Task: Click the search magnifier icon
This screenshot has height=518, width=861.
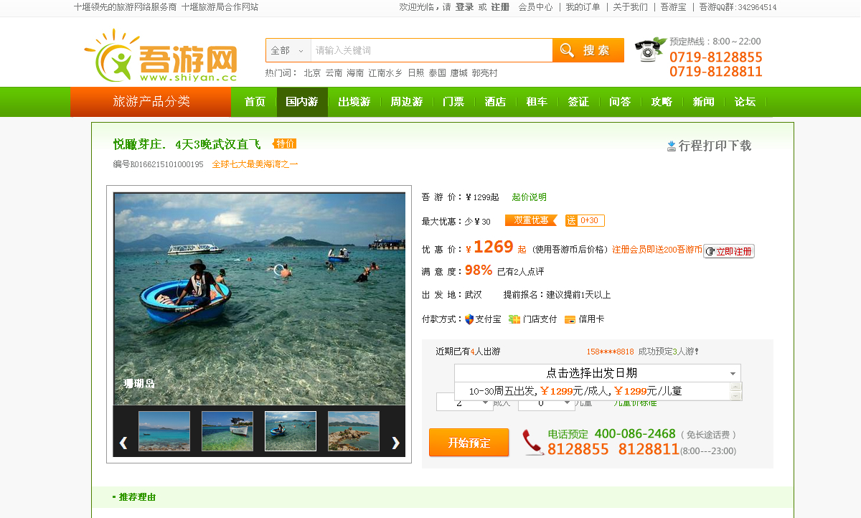Action: click(567, 50)
